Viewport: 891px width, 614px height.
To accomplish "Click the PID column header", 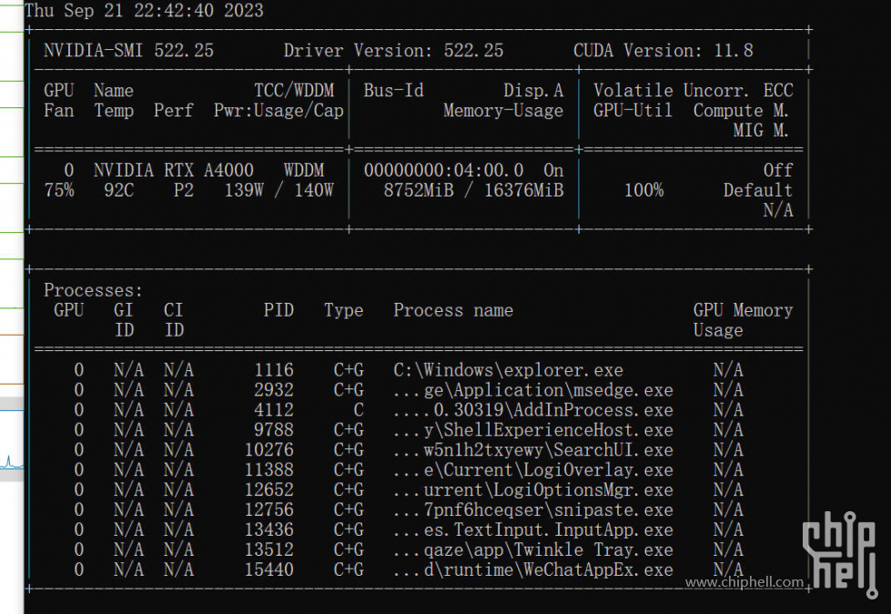I will [x=278, y=309].
